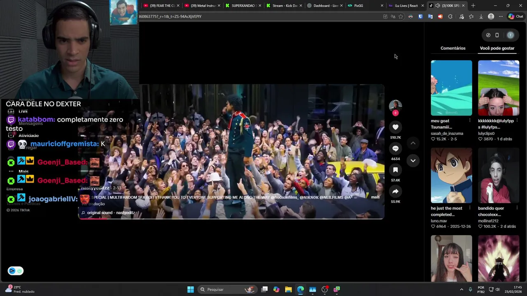Switch to PixGG tab
Viewport: 527px width, 296px height.
coord(365,6)
